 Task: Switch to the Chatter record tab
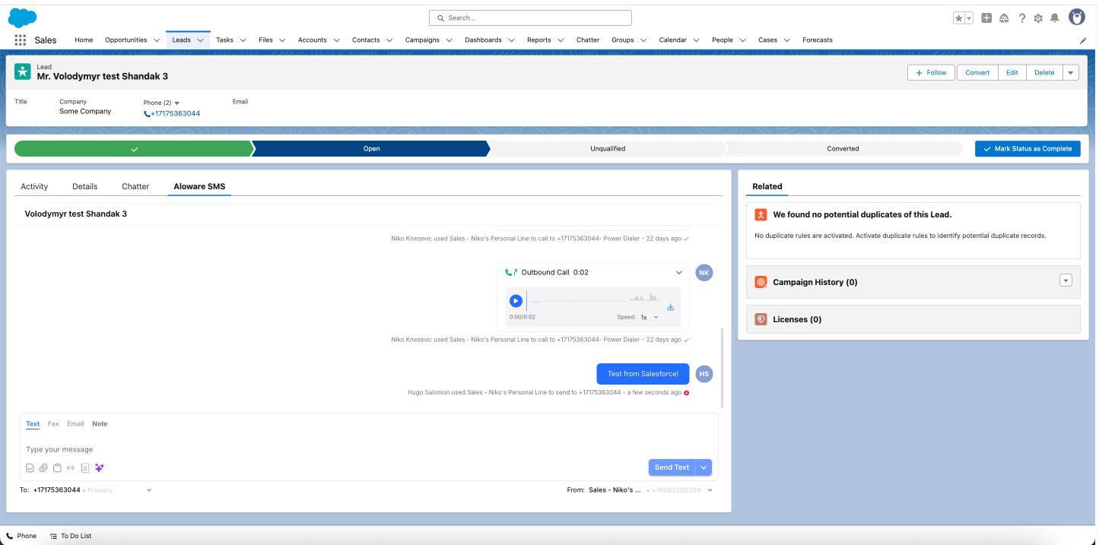[135, 186]
